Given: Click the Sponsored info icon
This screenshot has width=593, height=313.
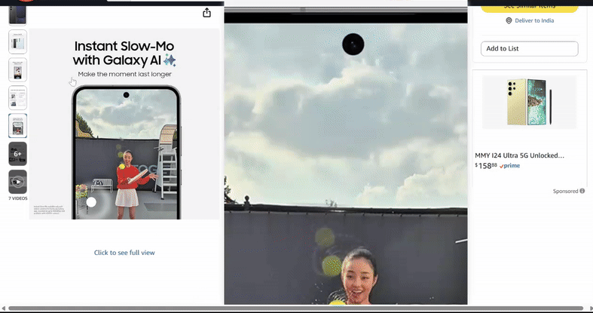Looking at the screenshot, I should 582,192.
